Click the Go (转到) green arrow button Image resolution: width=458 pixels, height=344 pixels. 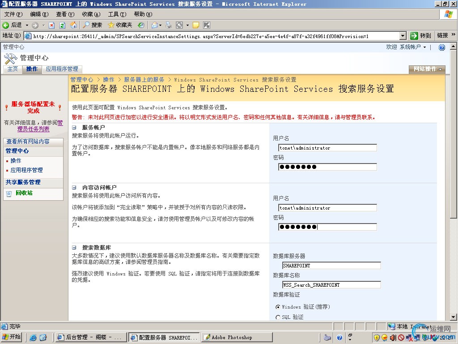coord(421,36)
